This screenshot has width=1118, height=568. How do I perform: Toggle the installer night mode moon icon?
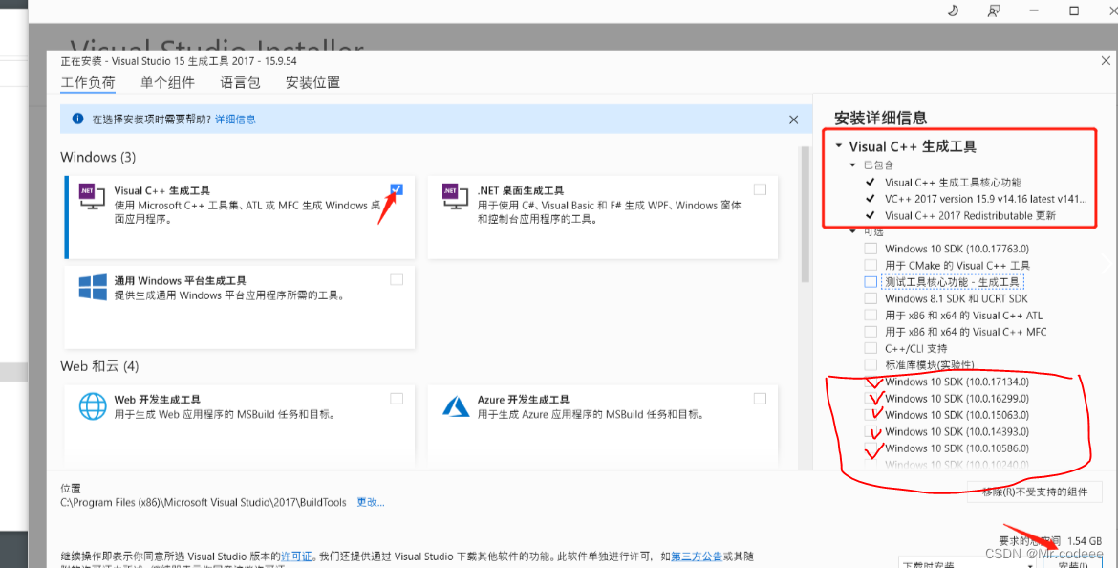coord(953,11)
